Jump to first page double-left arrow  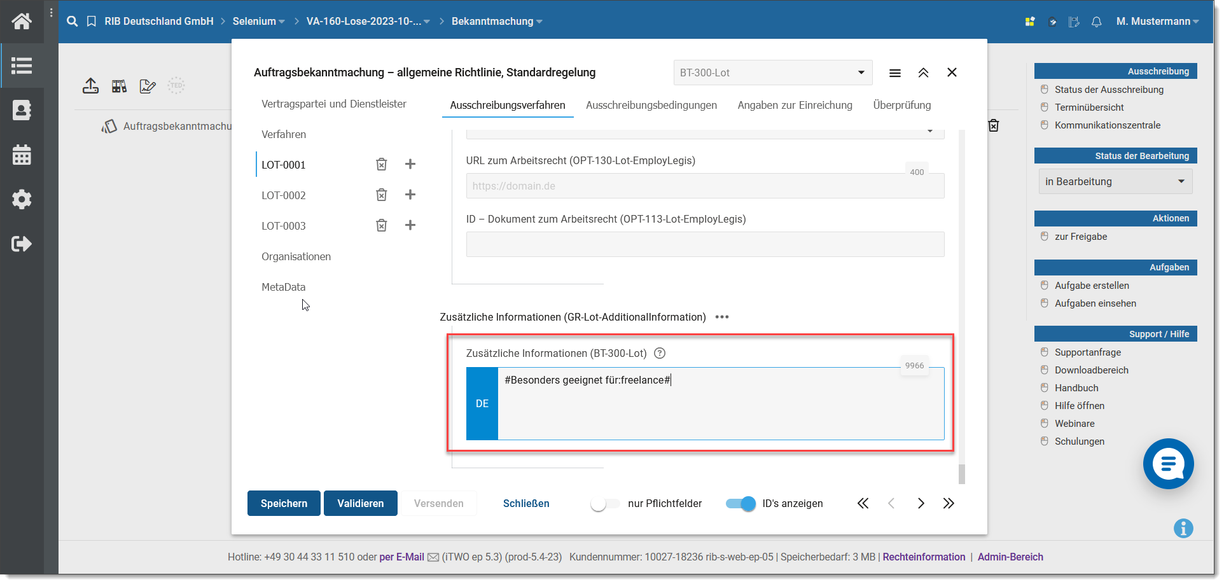tap(863, 503)
